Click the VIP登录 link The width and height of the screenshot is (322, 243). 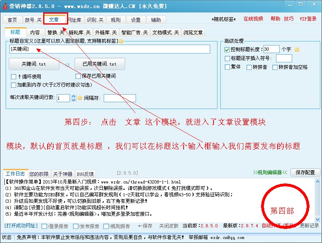click(308, 19)
